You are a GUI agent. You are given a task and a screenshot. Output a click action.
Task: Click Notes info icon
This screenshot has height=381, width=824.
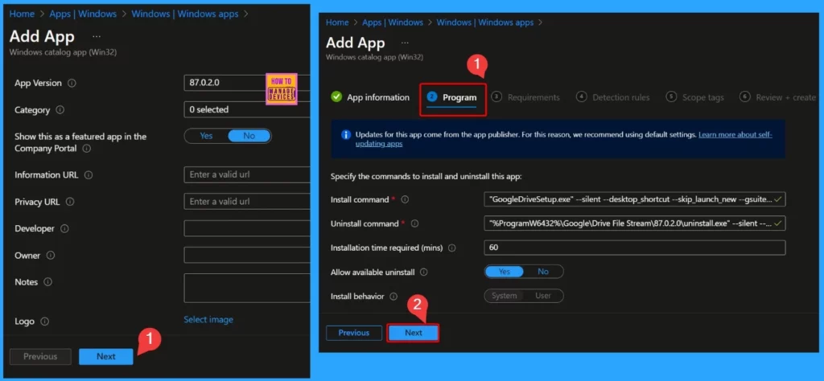(47, 282)
